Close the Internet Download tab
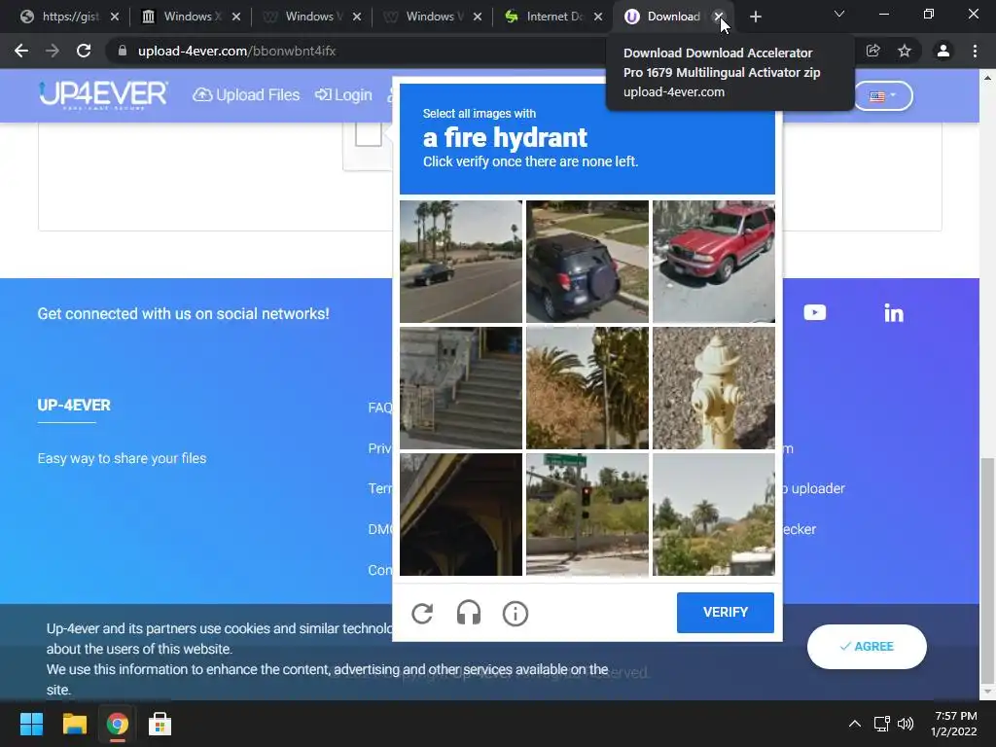This screenshot has width=996, height=747. (598, 17)
